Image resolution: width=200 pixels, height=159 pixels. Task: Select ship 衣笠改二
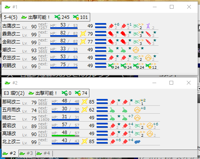pos(11,58)
